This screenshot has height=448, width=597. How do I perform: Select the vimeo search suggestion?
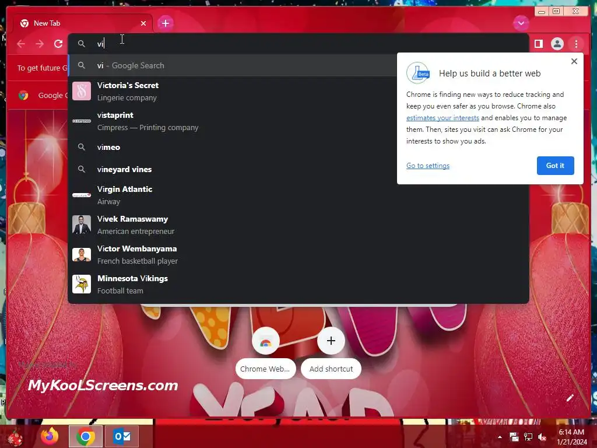point(232,147)
